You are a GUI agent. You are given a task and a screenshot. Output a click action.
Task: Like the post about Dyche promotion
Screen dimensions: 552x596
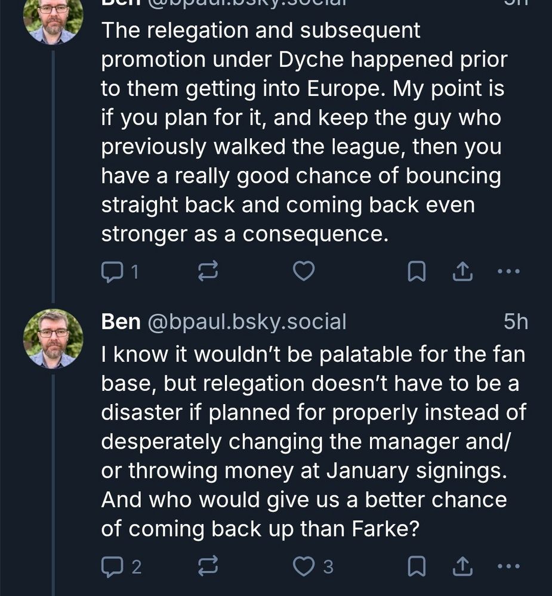coord(304,272)
